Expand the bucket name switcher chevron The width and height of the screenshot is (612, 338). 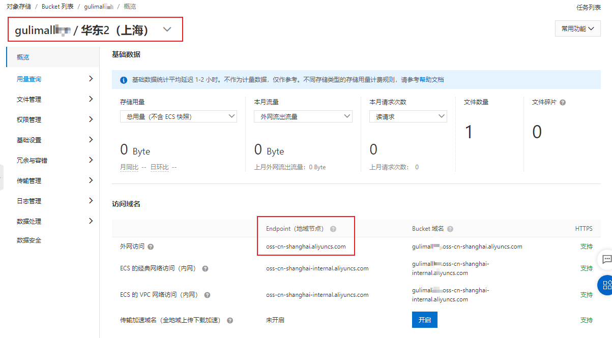pos(167,30)
